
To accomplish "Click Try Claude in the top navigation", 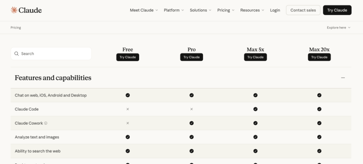I will [x=337, y=10].
